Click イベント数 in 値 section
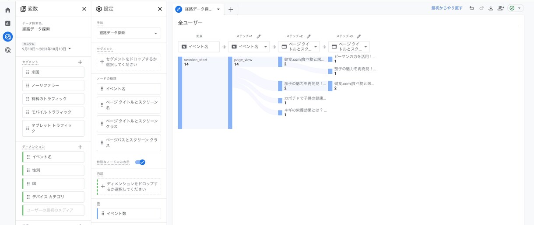The width and height of the screenshot is (534, 225). pos(129,213)
